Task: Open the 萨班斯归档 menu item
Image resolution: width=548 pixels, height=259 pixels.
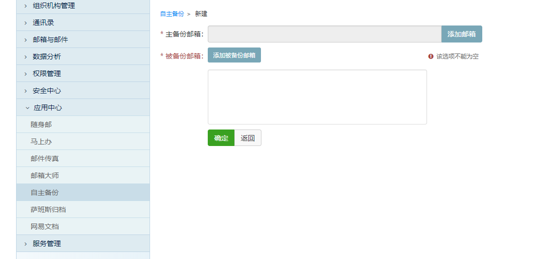Action: [x=48, y=209]
